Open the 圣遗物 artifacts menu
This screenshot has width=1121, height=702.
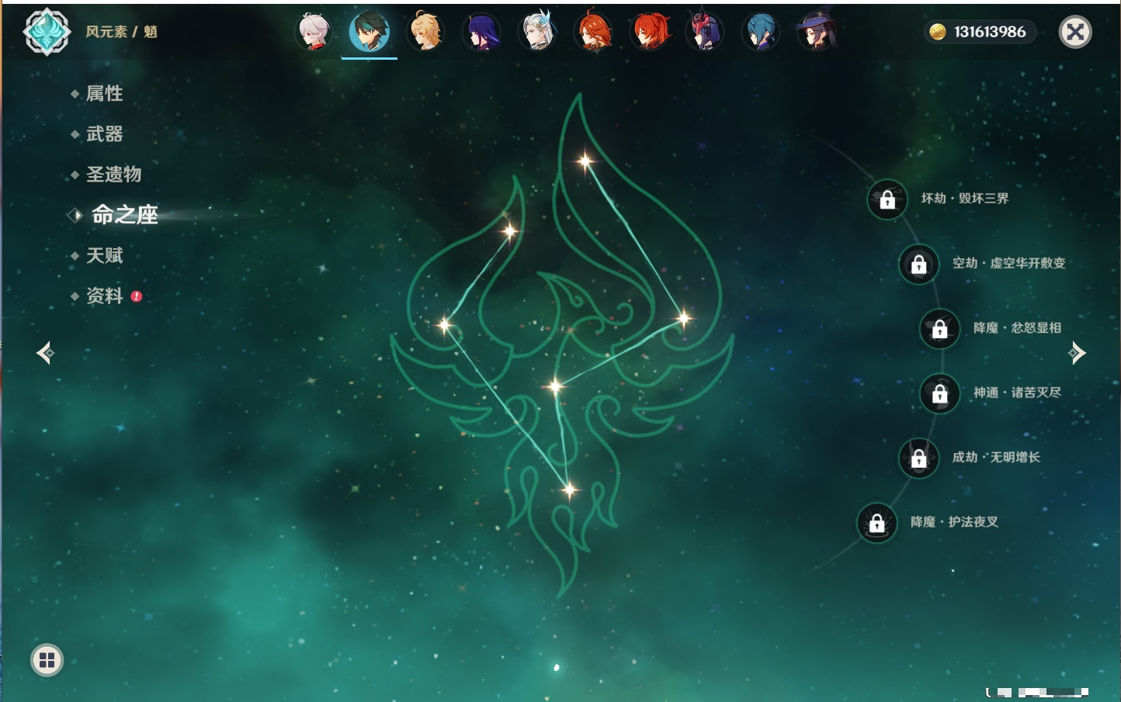pos(113,175)
